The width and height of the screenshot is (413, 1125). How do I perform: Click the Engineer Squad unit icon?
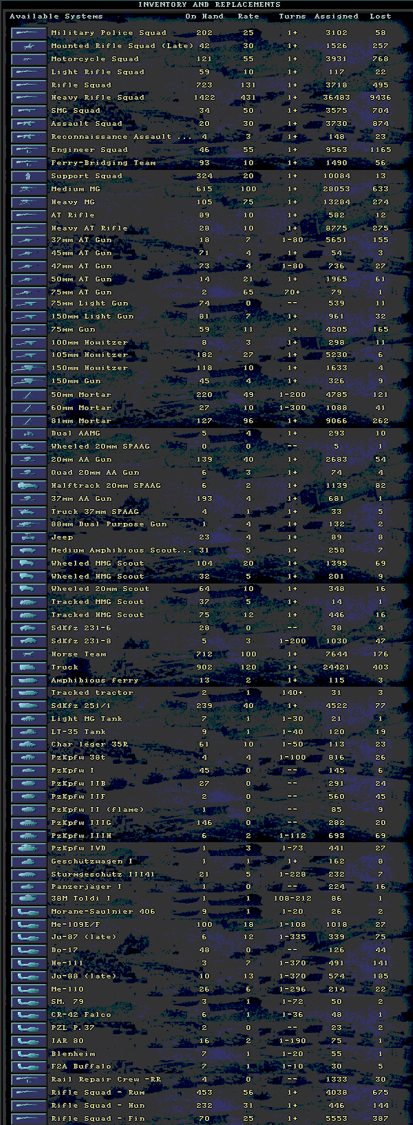click(x=28, y=149)
